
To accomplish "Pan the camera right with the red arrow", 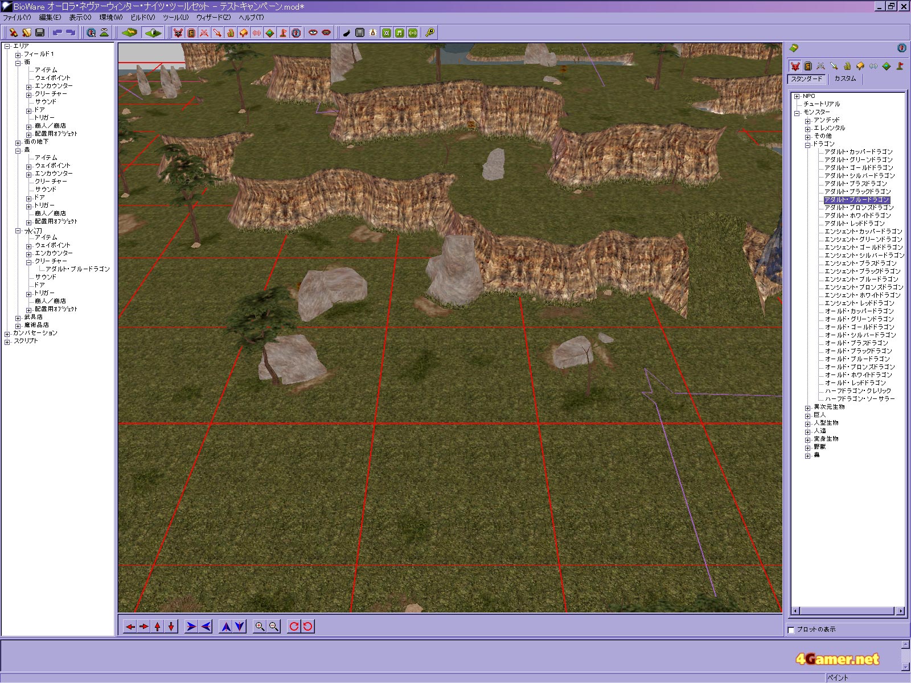I will (x=144, y=627).
